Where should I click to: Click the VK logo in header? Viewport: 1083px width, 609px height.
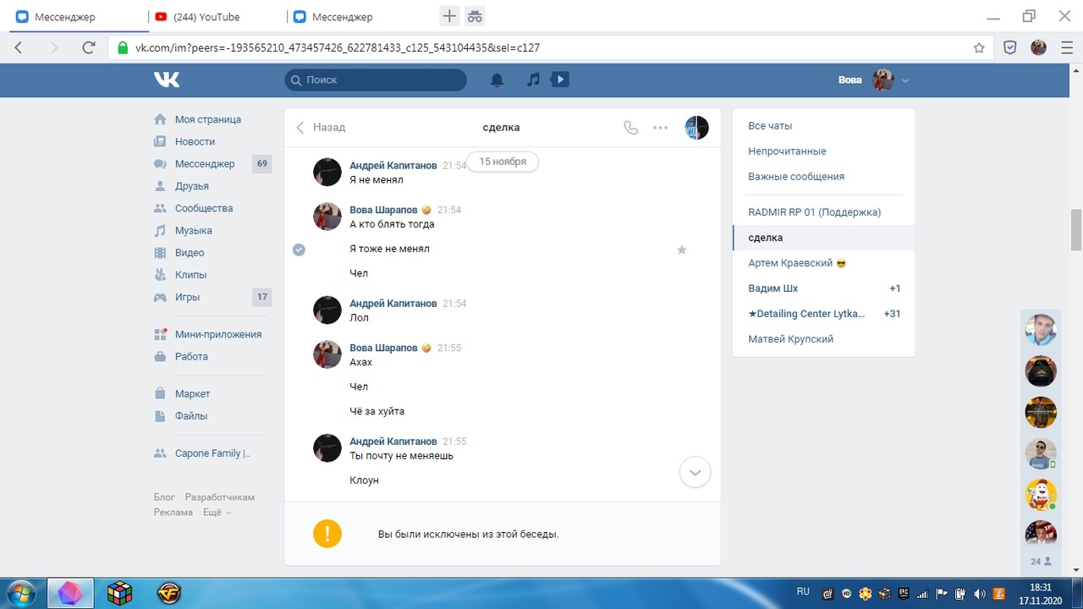(x=167, y=80)
